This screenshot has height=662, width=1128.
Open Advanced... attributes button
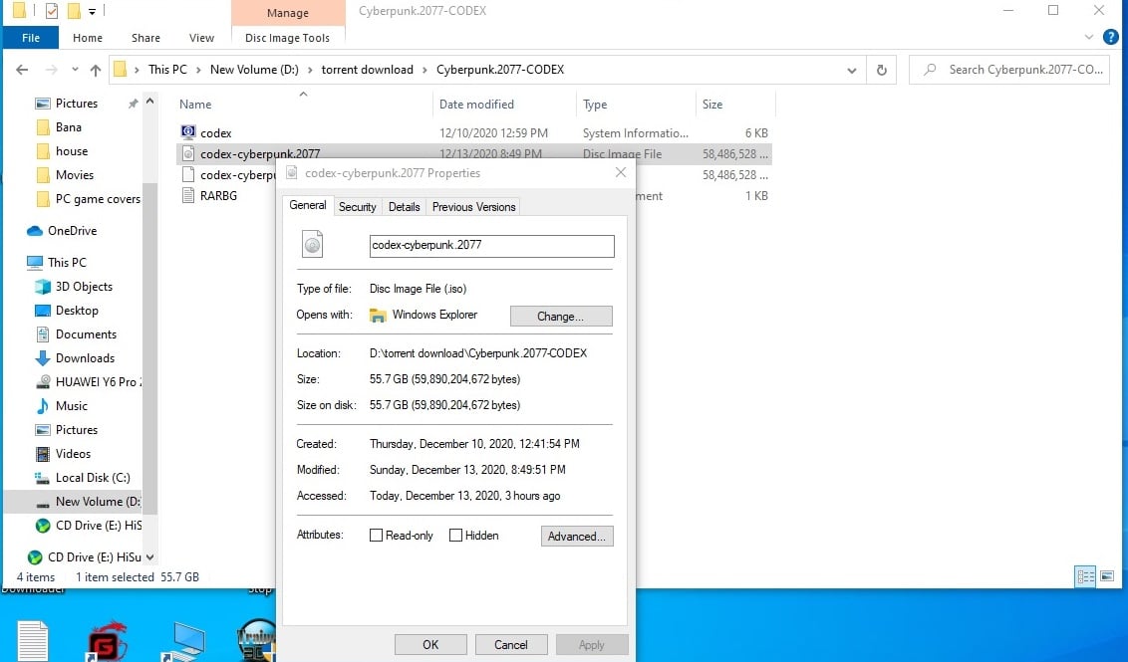coord(577,537)
